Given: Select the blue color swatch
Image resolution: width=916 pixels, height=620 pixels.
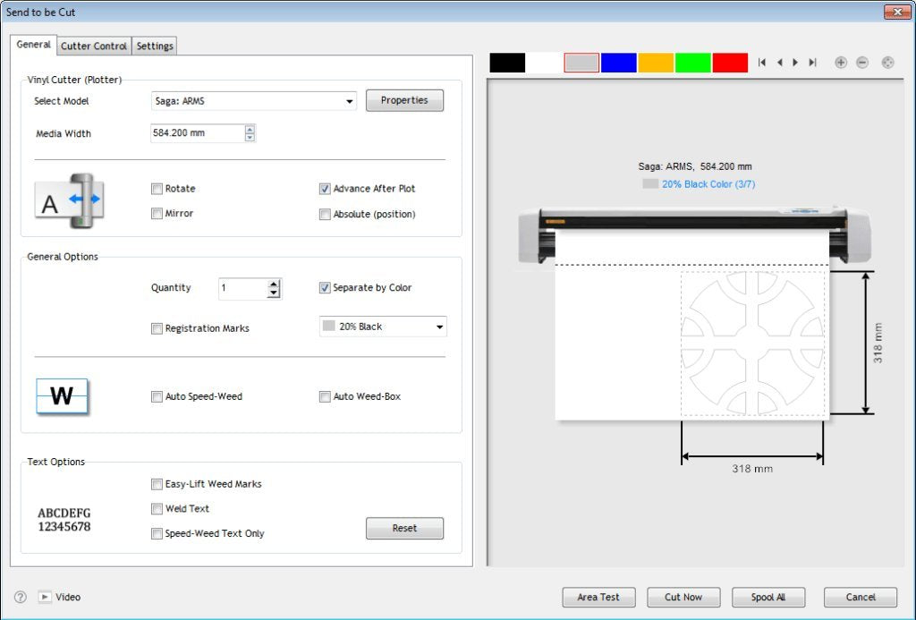Looking at the screenshot, I should [619, 62].
